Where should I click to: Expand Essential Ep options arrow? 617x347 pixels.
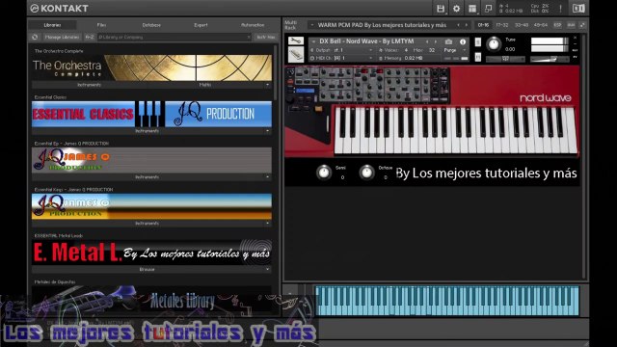(x=268, y=177)
